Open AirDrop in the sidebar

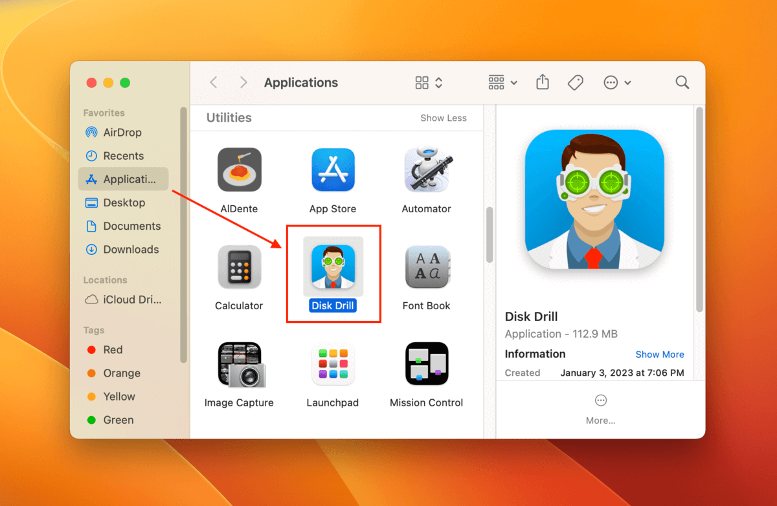(123, 132)
